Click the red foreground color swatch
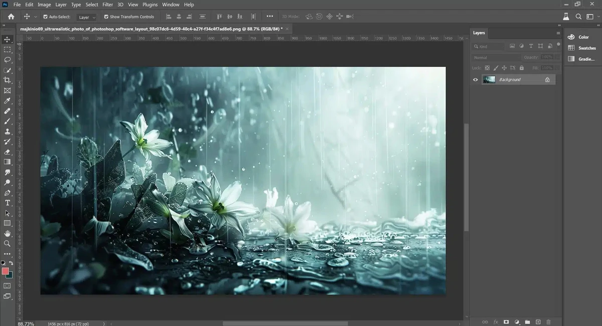The height and width of the screenshot is (326, 602). tap(6, 271)
